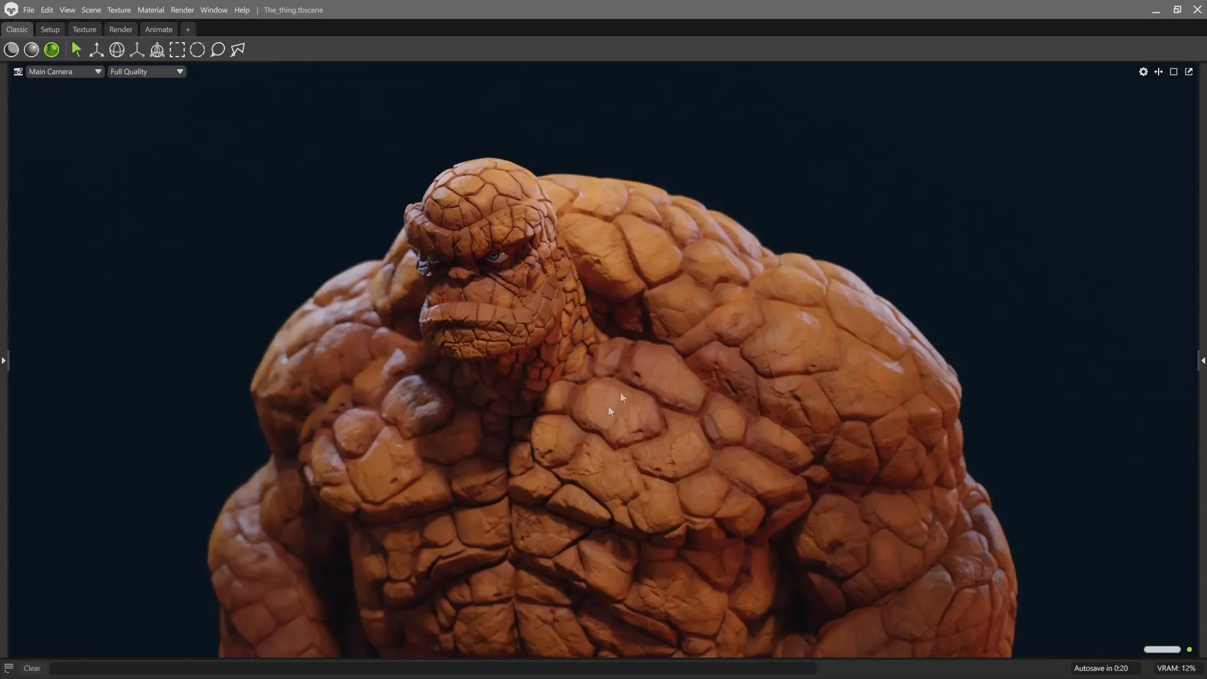Open the Window menu
This screenshot has height=679, width=1207.
pos(214,10)
